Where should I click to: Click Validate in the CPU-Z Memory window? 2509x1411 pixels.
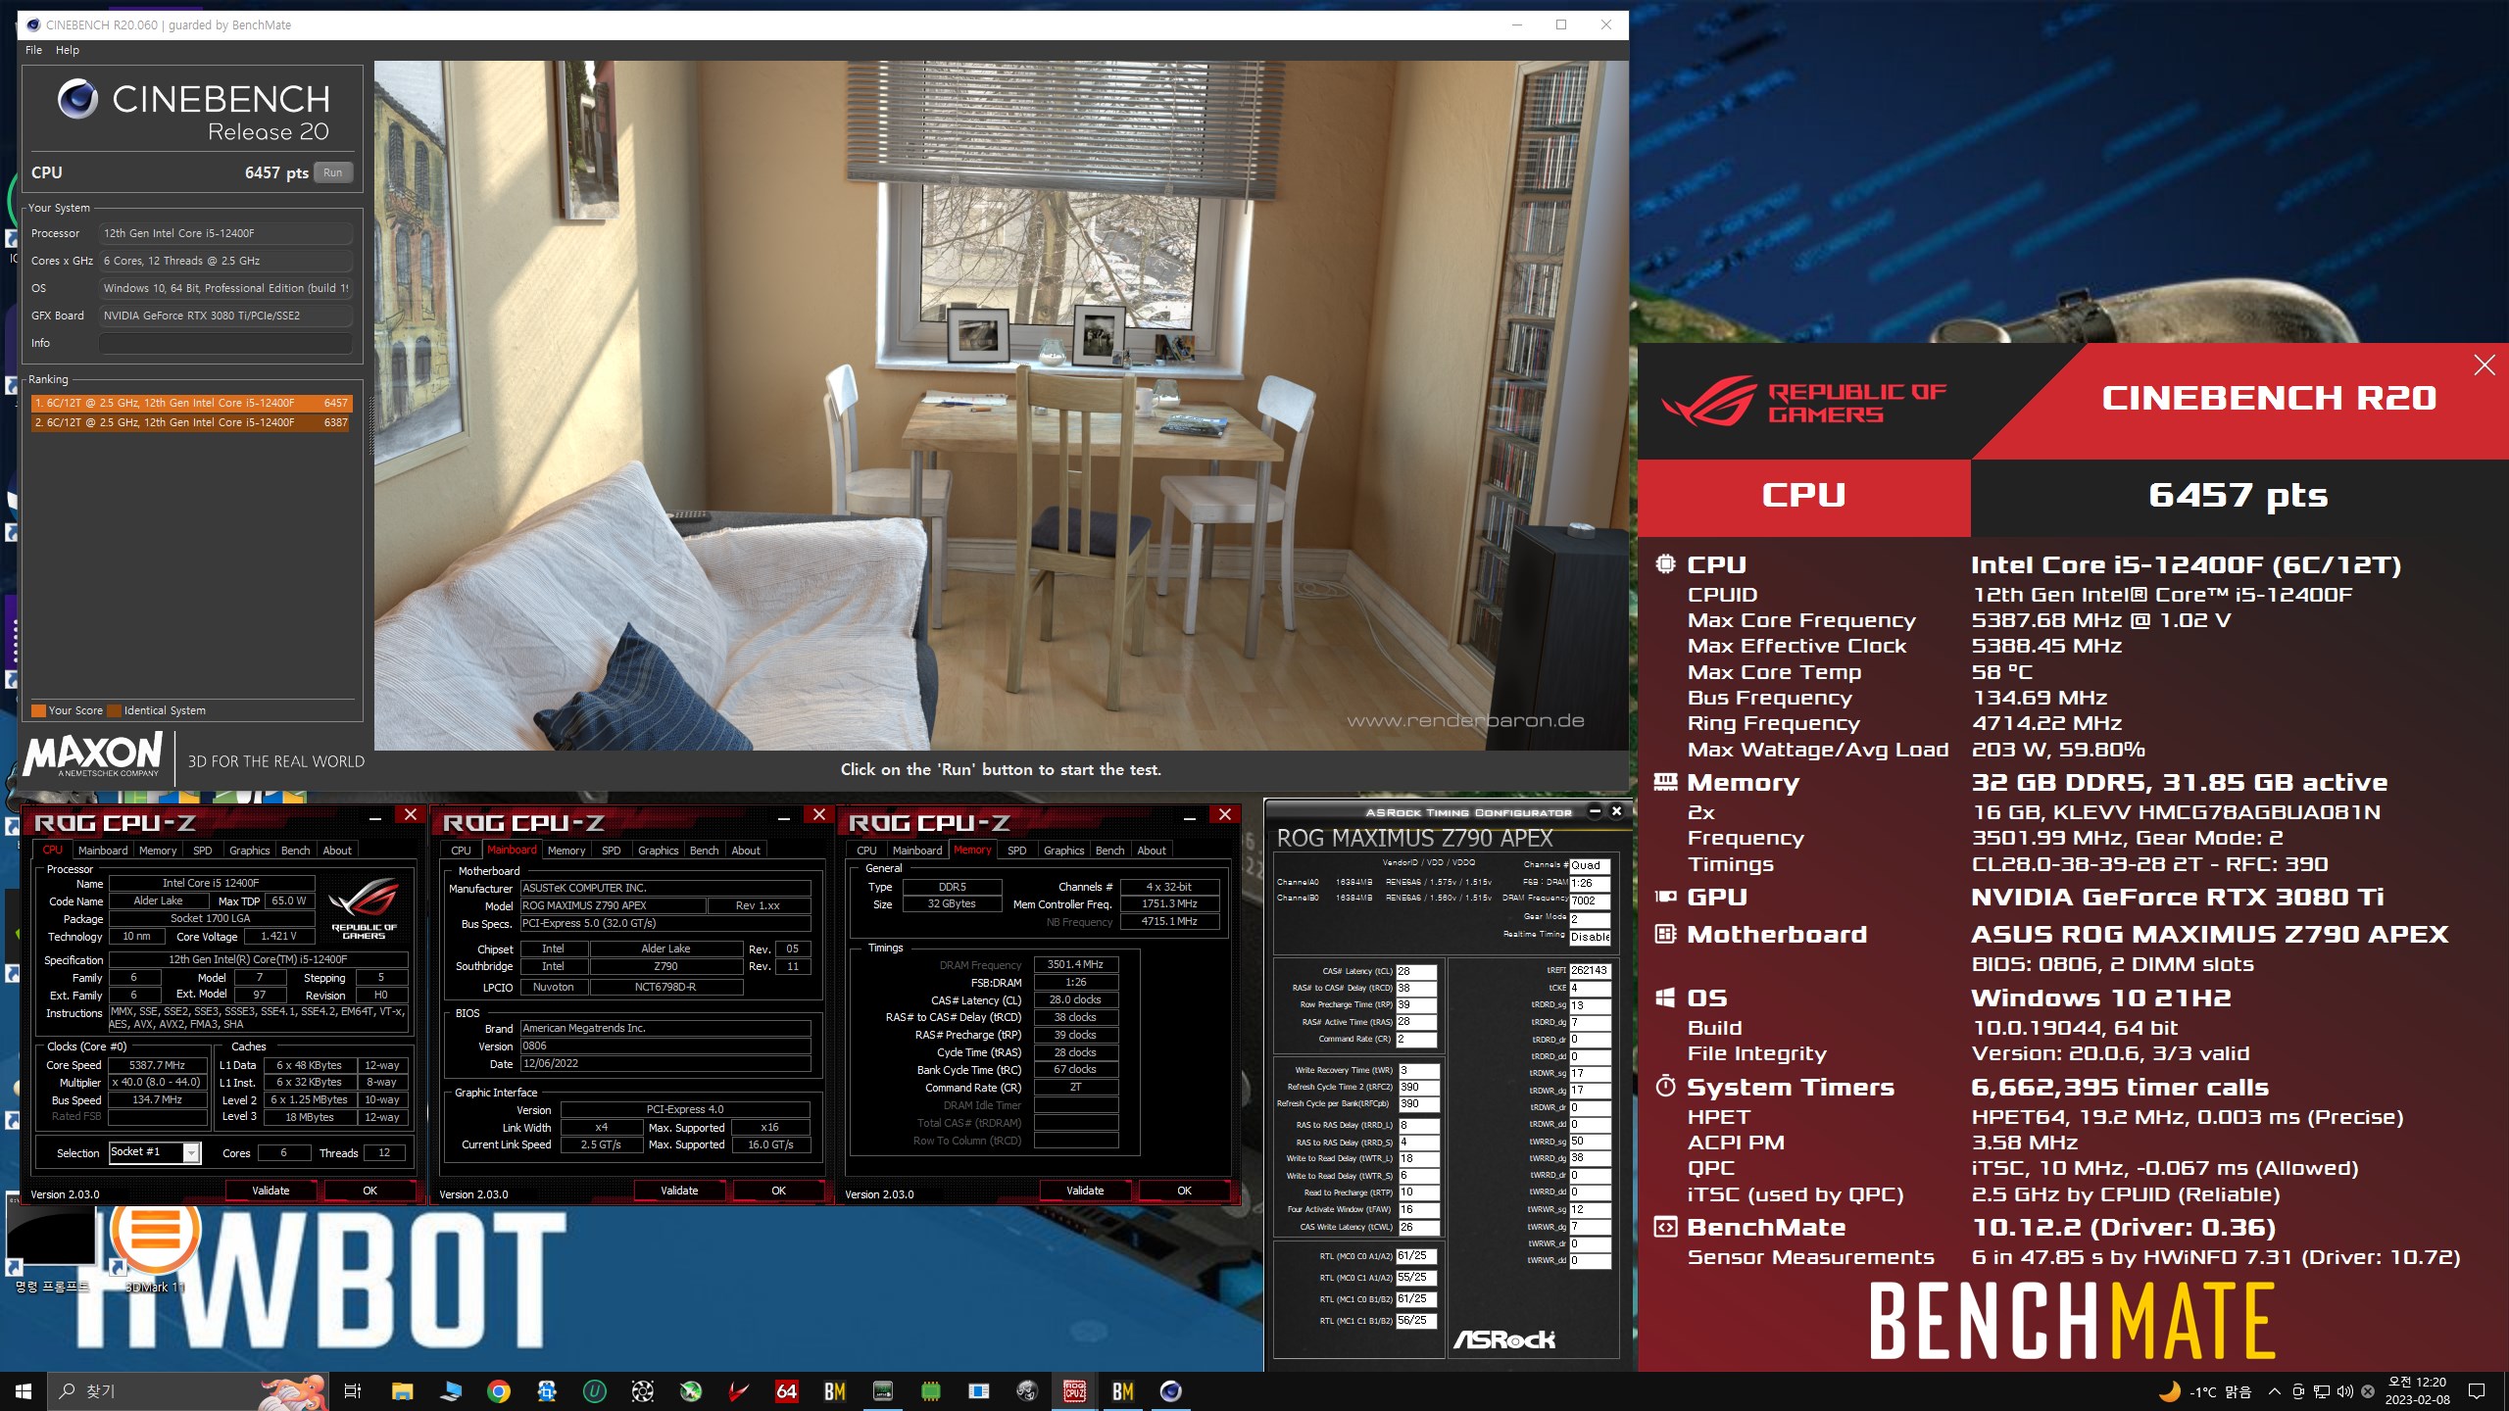point(1085,1191)
